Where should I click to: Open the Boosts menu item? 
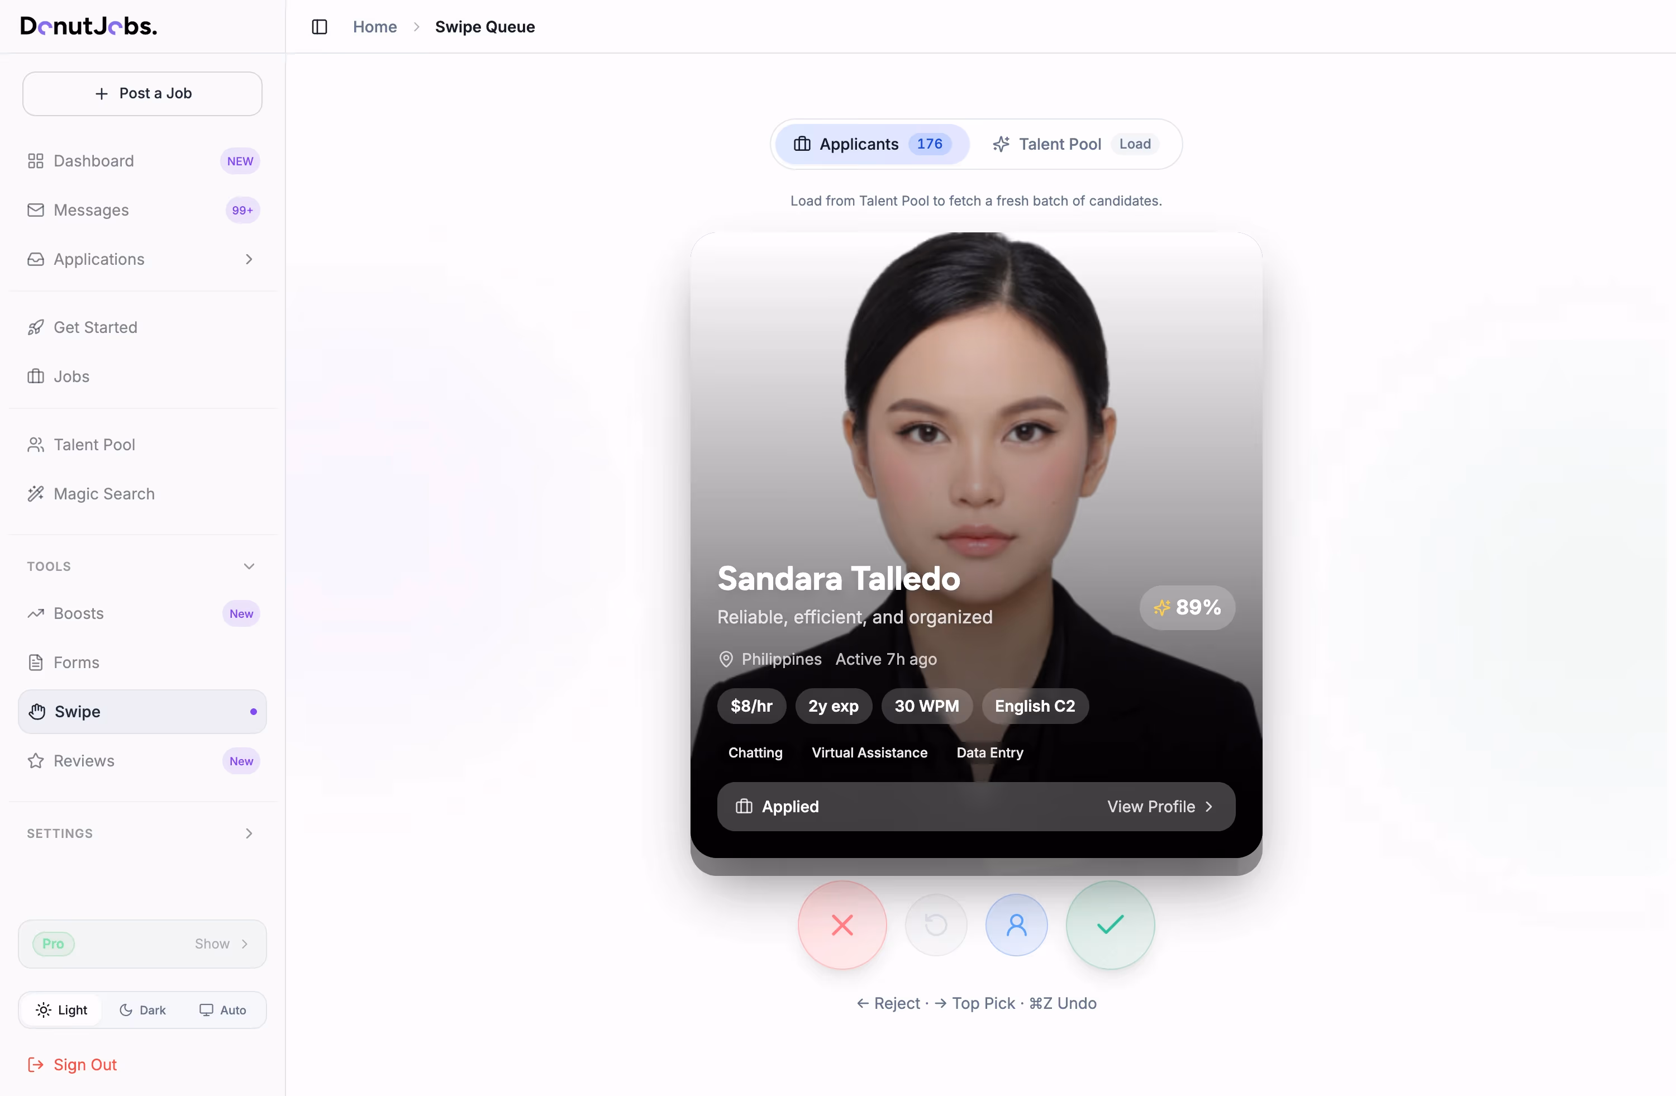click(142, 614)
